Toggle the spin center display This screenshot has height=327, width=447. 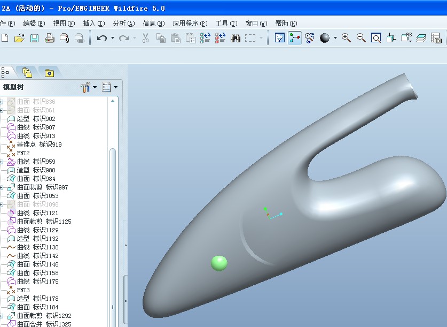pyautogui.click(x=295, y=38)
